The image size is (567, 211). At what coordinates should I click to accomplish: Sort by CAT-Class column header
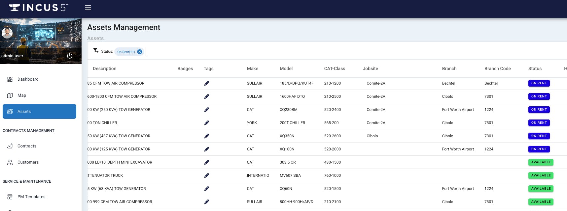(334, 68)
